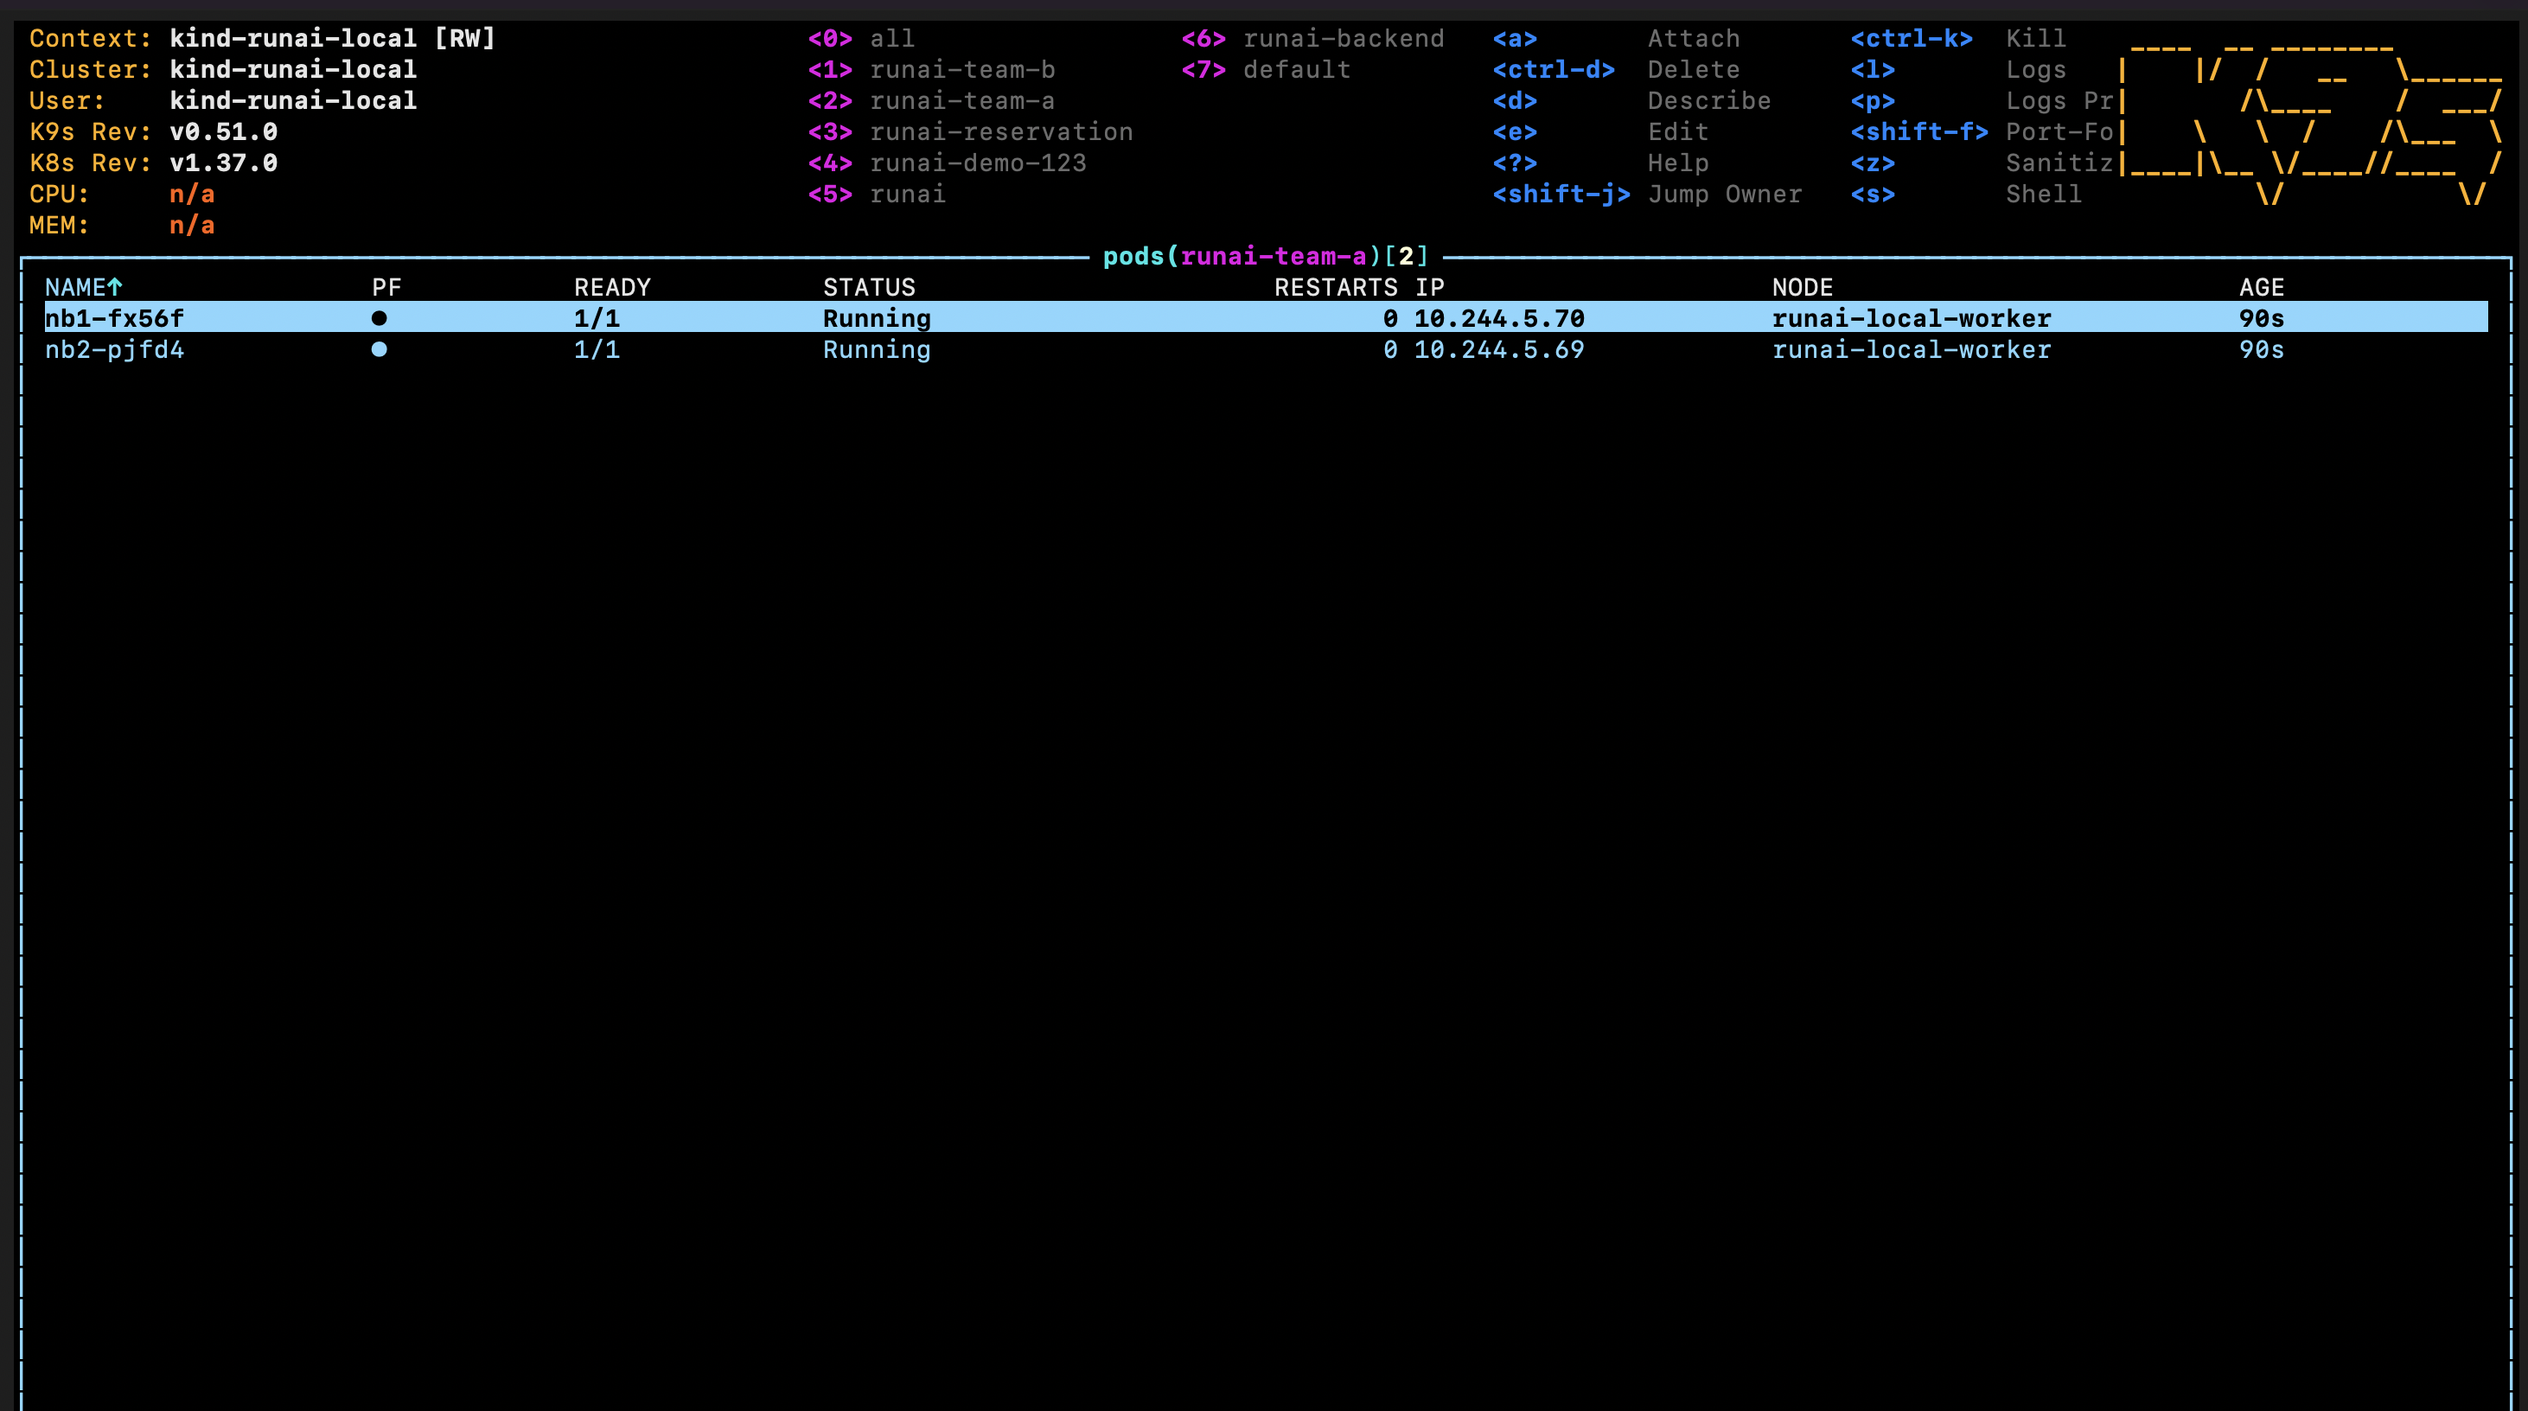Select the nb1-fx56f pod row name

pyautogui.click(x=115, y=318)
